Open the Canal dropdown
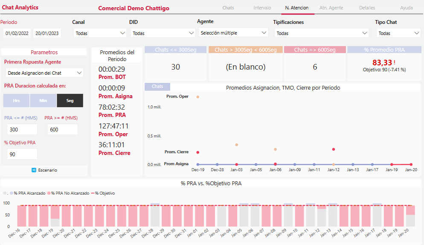Viewport: 424px width, 245px height. (100, 33)
